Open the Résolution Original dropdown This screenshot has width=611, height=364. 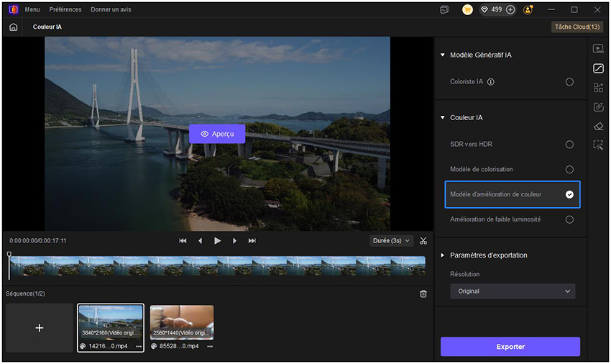pyautogui.click(x=512, y=291)
